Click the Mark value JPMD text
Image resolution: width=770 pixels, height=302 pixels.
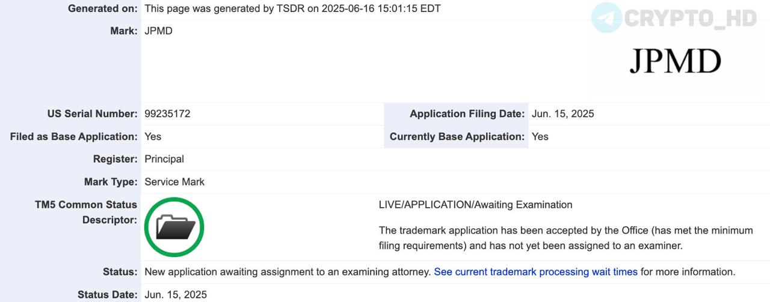click(x=158, y=31)
